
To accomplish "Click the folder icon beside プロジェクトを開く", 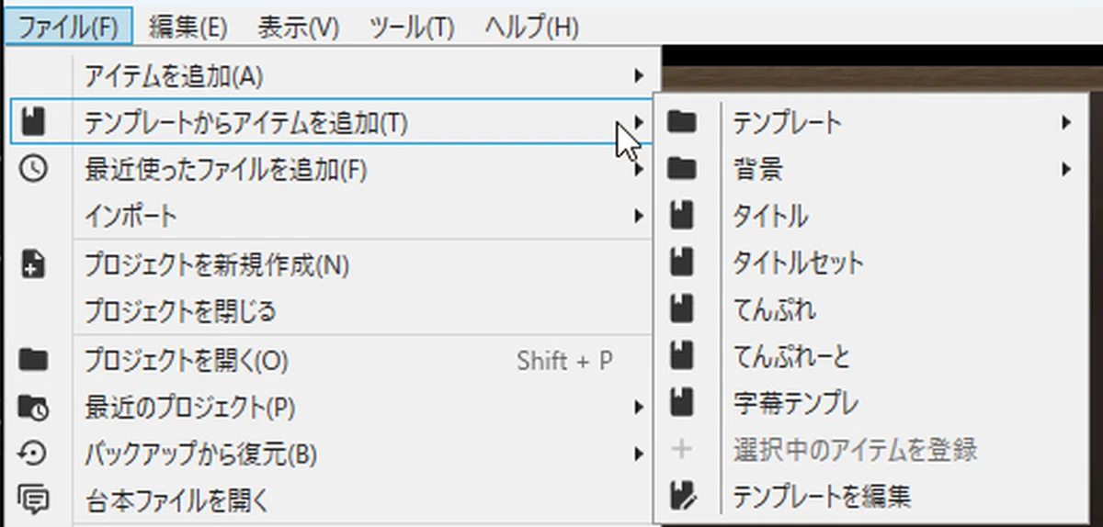I will [33, 360].
